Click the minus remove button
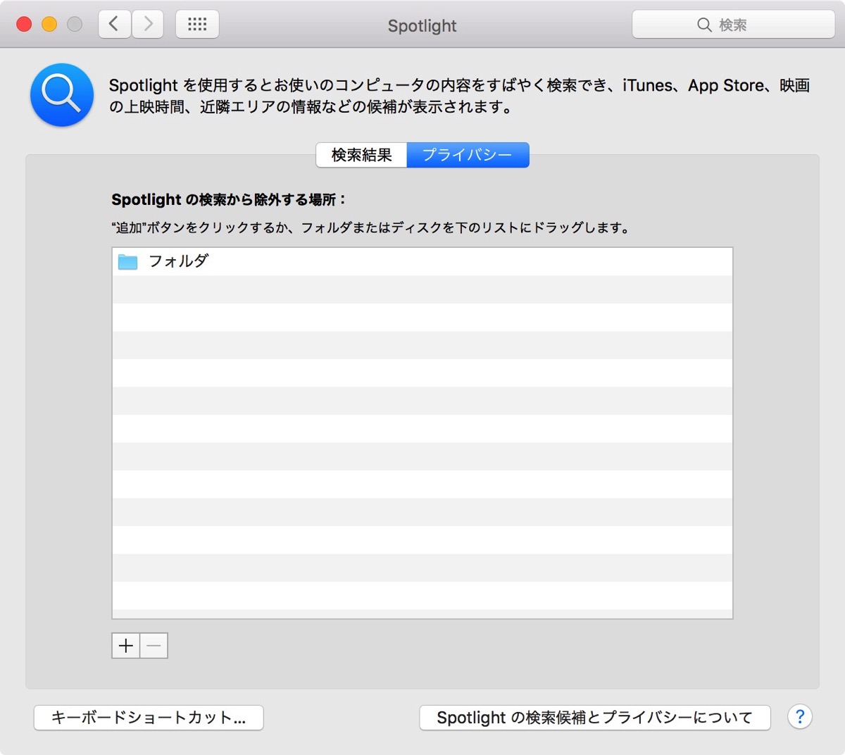 pyautogui.click(x=154, y=645)
